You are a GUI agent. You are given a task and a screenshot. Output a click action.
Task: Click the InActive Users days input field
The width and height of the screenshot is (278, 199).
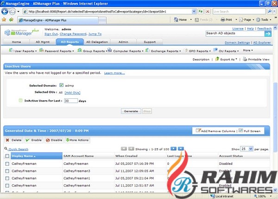click(71, 101)
